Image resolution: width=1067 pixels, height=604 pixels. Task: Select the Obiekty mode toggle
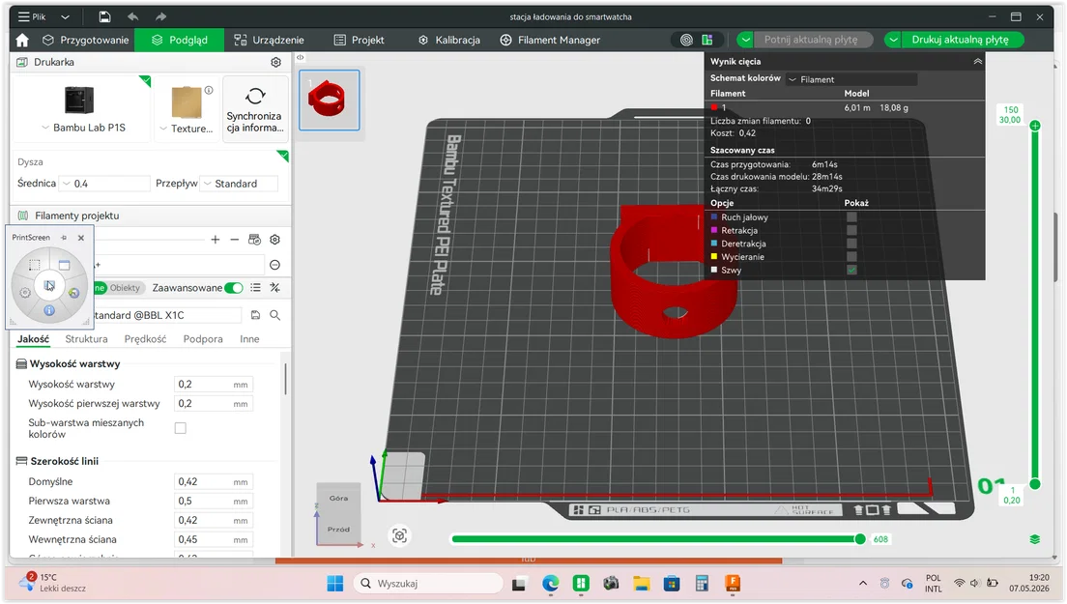pos(125,288)
